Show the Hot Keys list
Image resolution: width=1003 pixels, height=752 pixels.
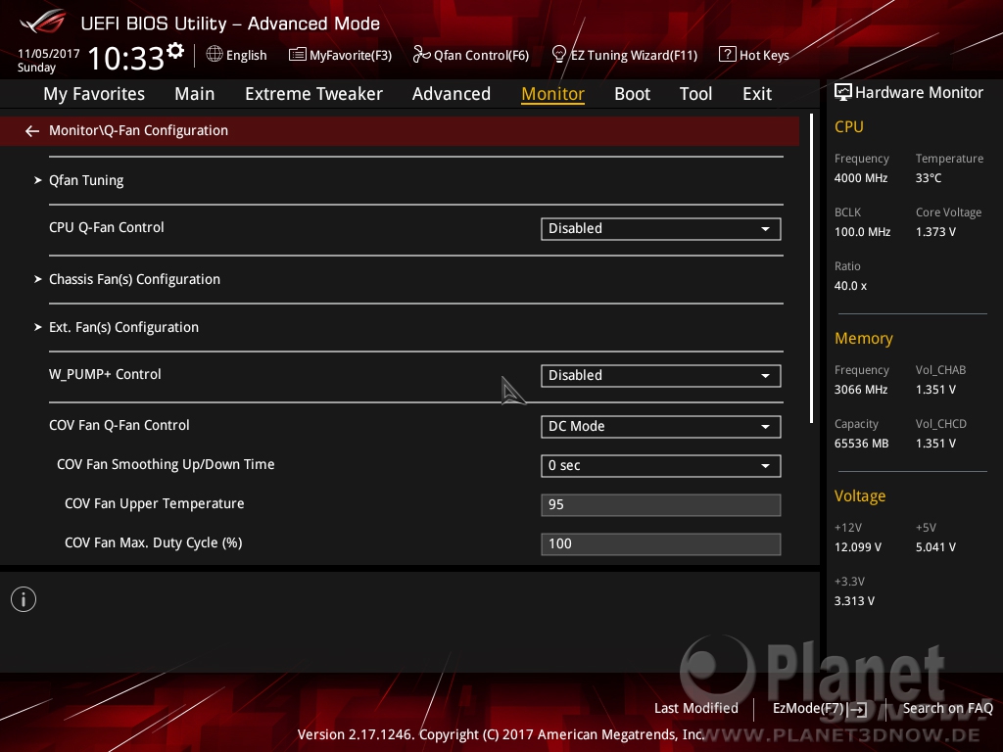pos(764,55)
